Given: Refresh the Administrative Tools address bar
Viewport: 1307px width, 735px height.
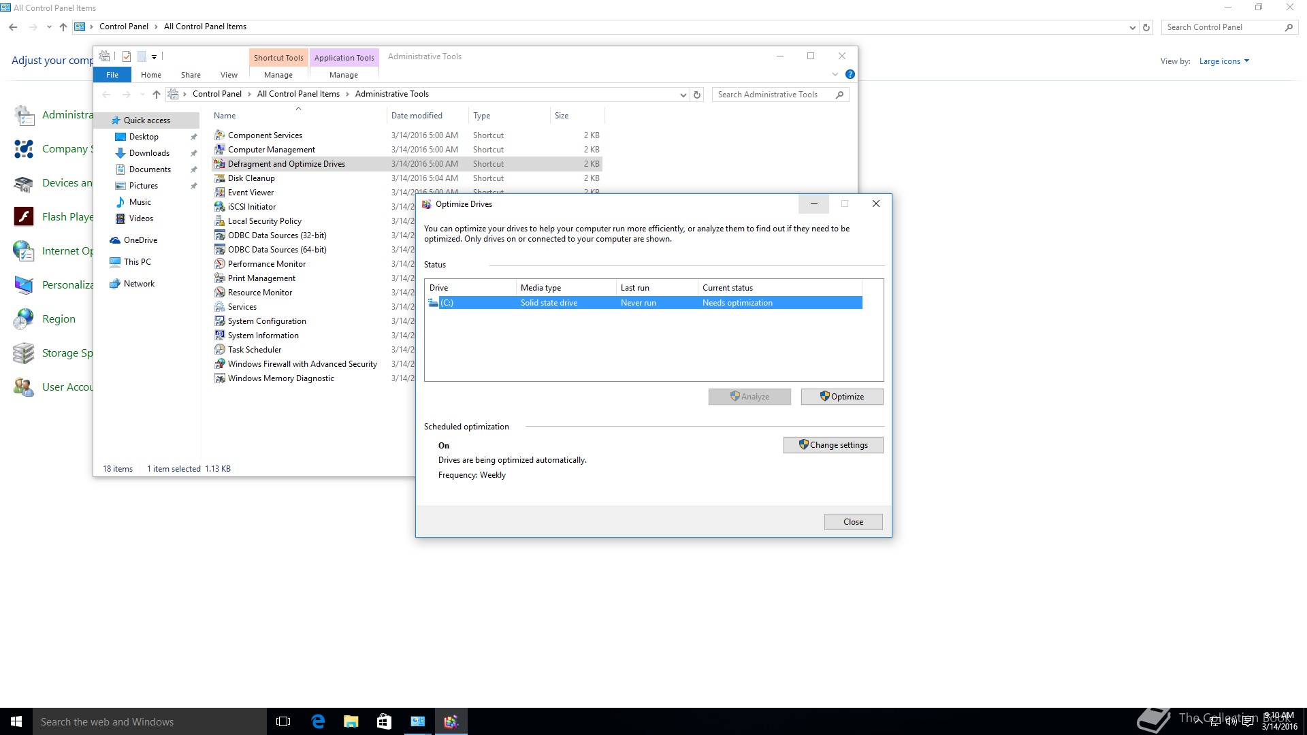Looking at the screenshot, I should tap(697, 95).
